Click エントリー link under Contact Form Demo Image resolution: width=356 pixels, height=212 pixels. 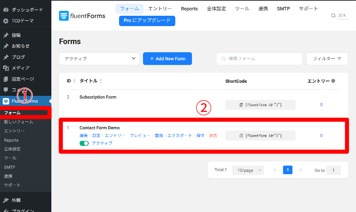point(115,135)
